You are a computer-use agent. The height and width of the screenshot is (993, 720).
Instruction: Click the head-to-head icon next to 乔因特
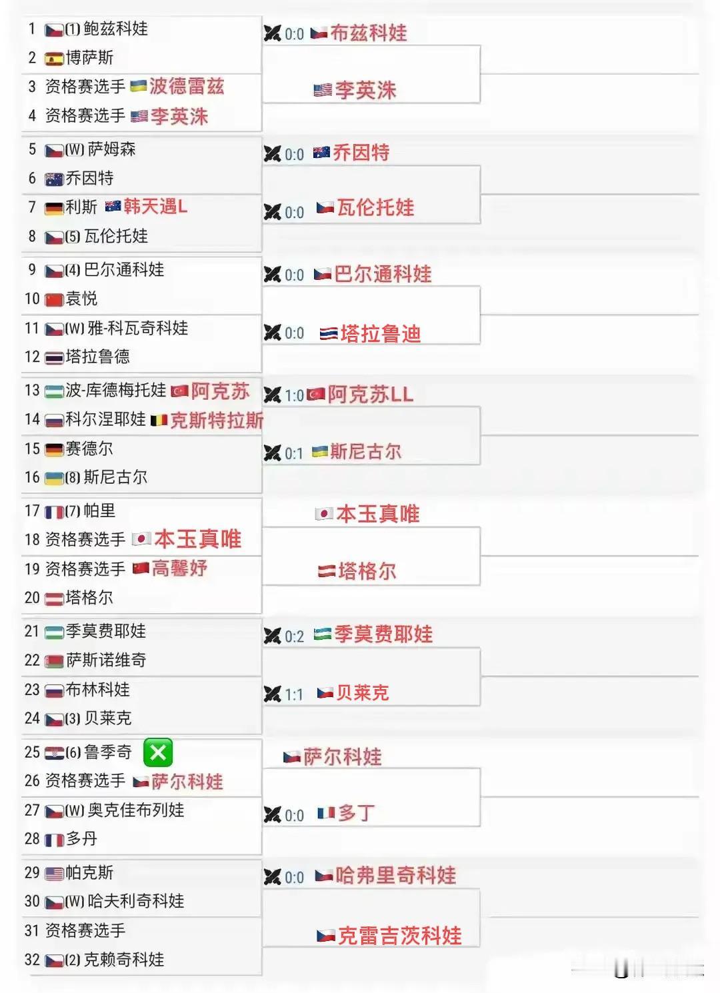click(272, 154)
